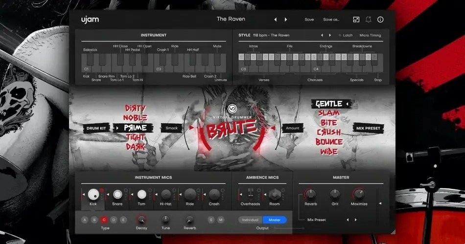Open Micro Timing settings
465x244 pixels.
click(370, 35)
